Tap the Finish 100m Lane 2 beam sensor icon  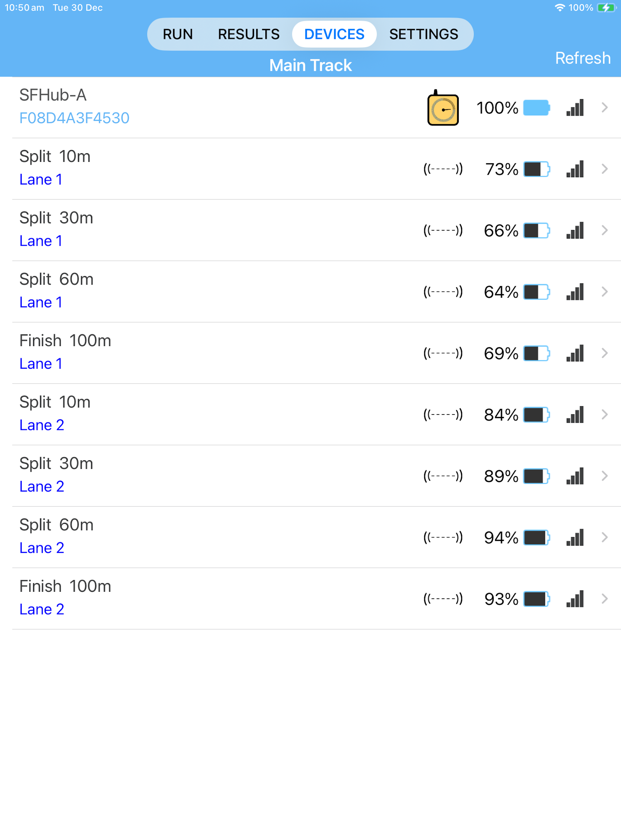pos(443,599)
